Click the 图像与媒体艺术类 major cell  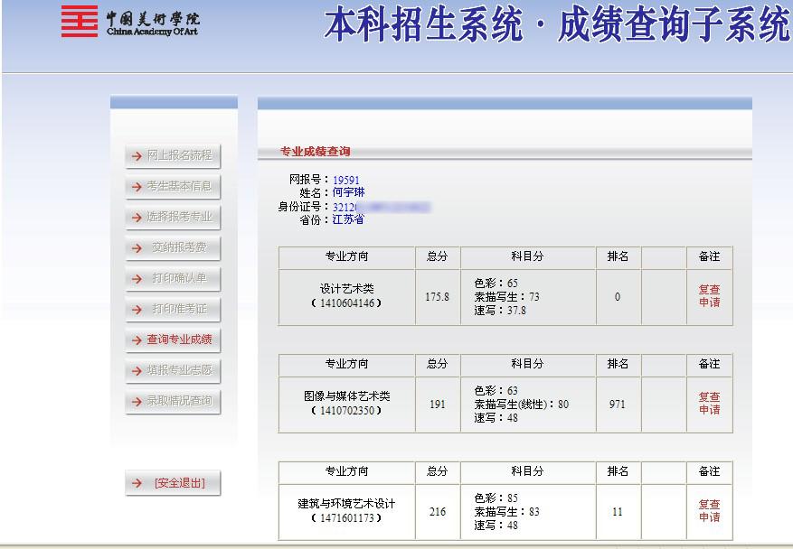coord(347,405)
